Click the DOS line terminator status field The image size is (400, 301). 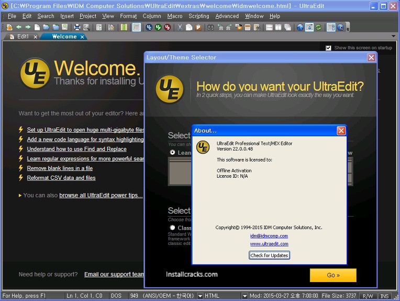pos(116,296)
